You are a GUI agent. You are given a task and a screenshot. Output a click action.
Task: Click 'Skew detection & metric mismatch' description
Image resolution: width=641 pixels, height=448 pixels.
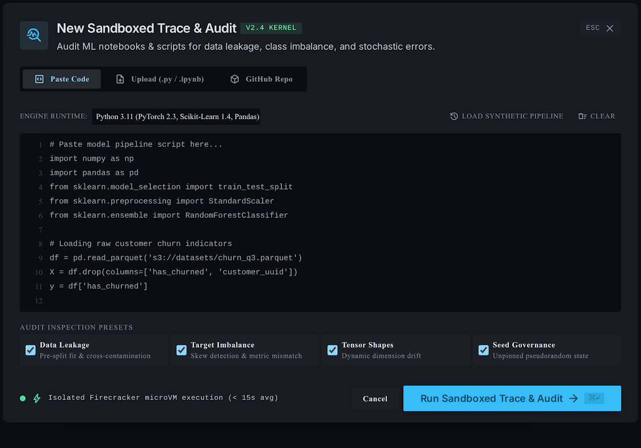(x=246, y=356)
